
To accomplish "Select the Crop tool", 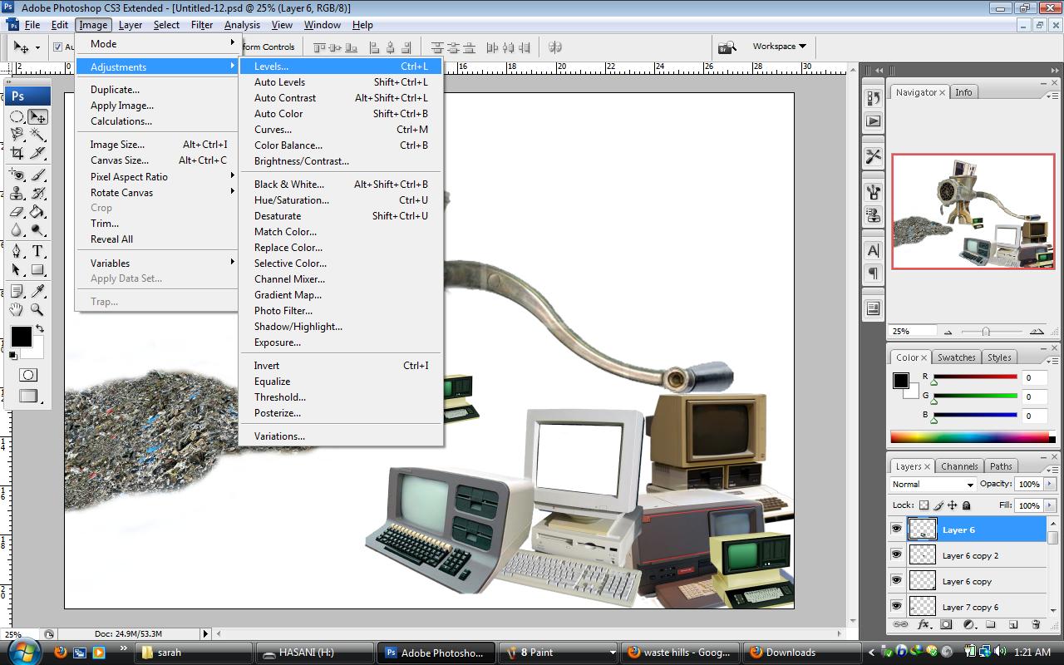I will click(17, 154).
